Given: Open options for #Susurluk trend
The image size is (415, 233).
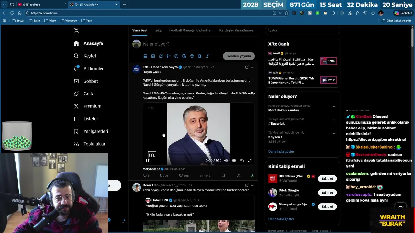Looking at the screenshot, I should [335, 120].
